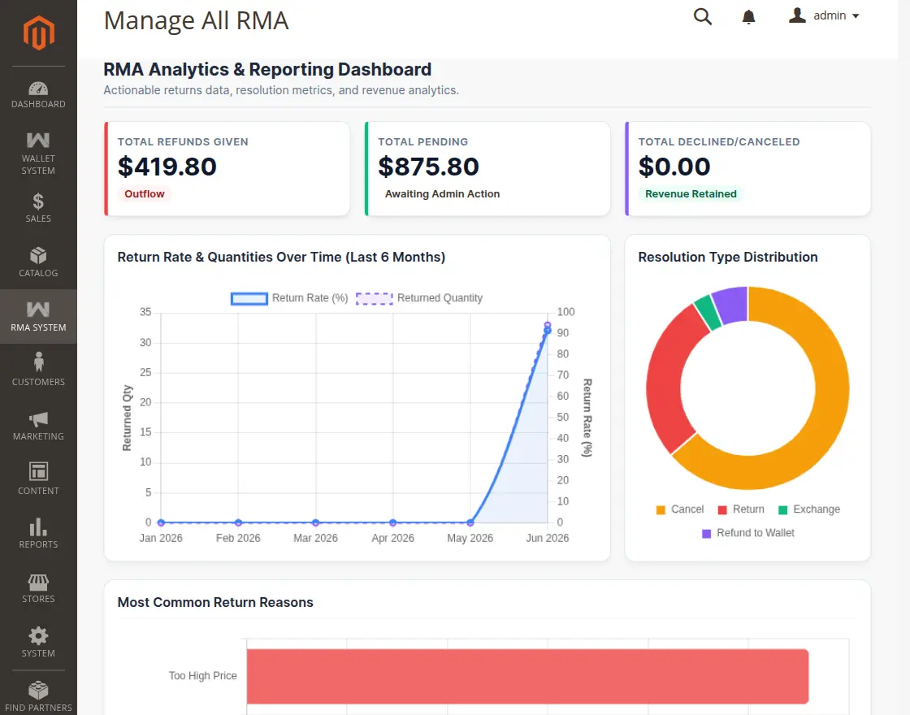910x715 pixels.
Task: Open the Reports bar chart icon
Action: pos(38,527)
